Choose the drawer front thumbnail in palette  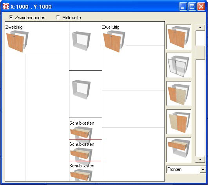[179, 150]
